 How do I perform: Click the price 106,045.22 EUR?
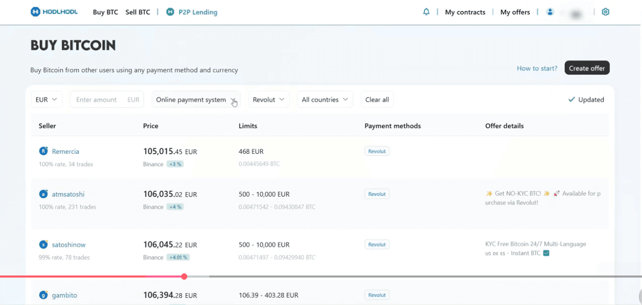click(x=170, y=244)
